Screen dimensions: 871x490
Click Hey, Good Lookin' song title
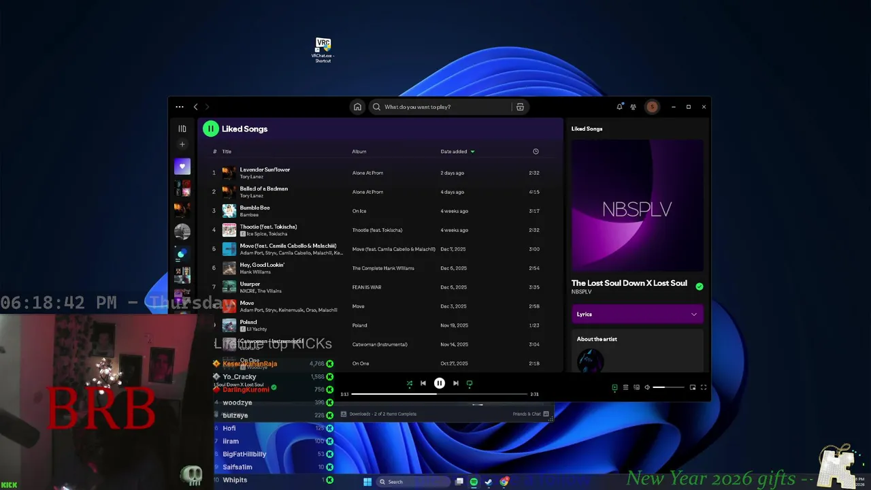(262, 265)
